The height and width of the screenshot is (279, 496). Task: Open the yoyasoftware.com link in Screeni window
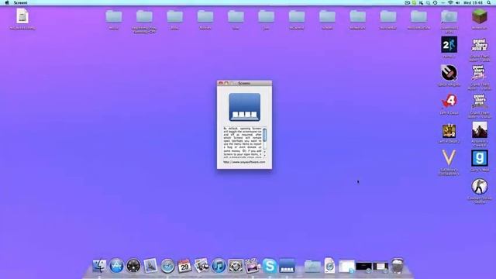[244, 162]
